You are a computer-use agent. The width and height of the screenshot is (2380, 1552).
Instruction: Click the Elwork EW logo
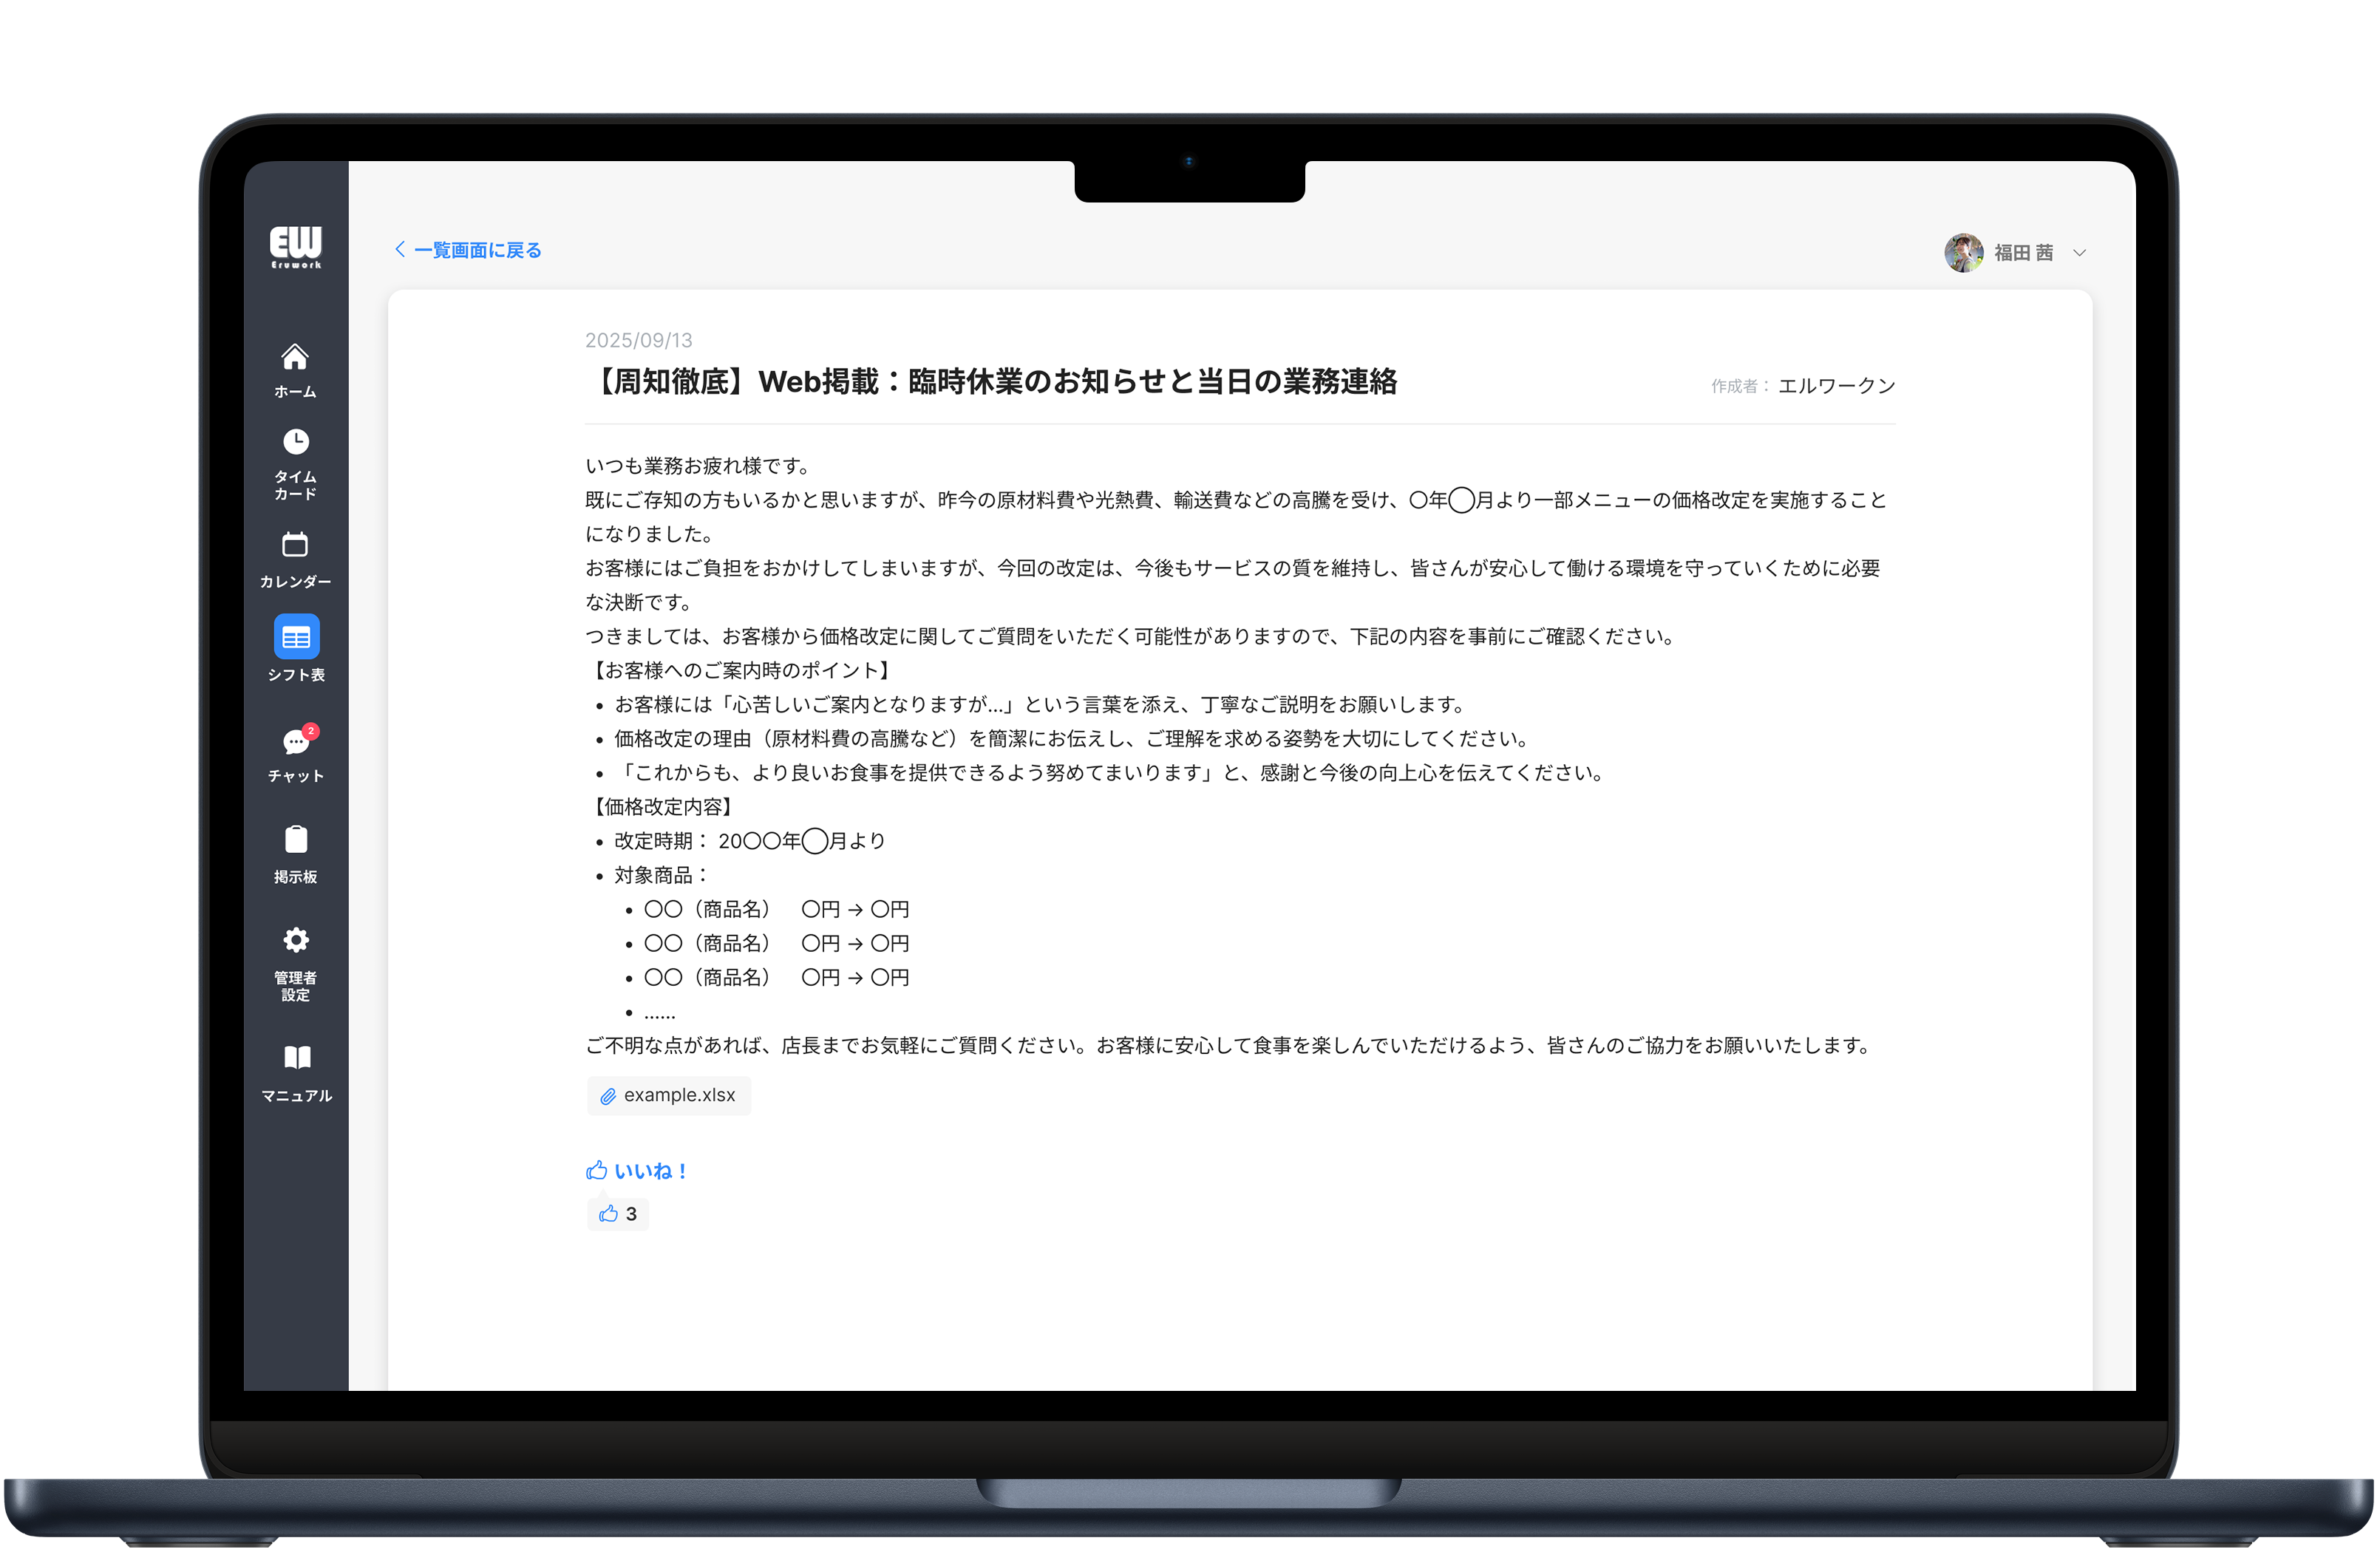[x=296, y=246]
